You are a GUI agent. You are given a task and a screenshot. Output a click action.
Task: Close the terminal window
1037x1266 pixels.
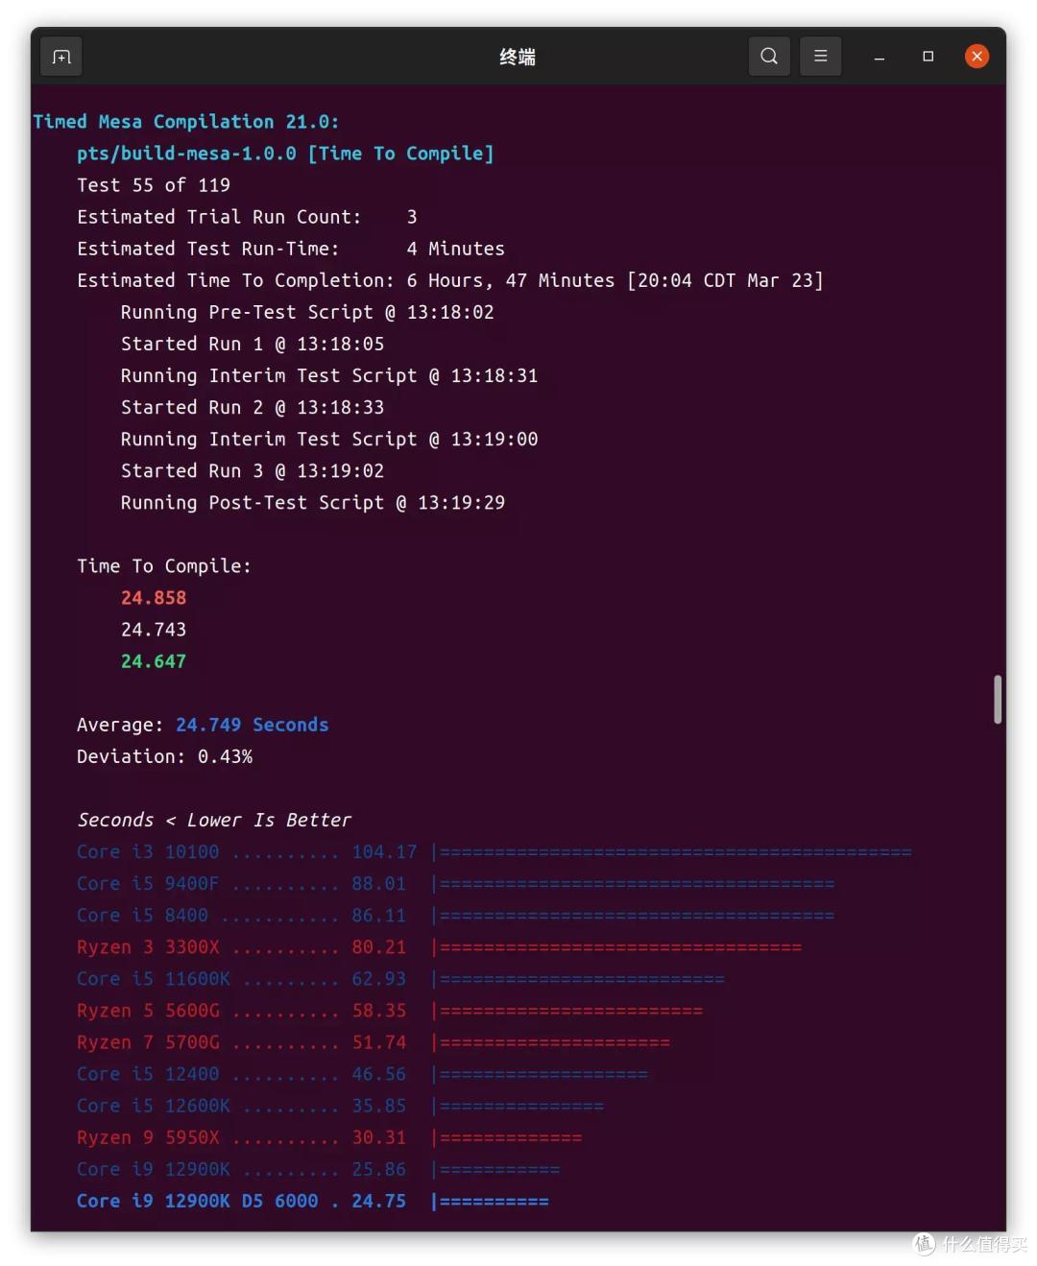(x=977, y=57)
